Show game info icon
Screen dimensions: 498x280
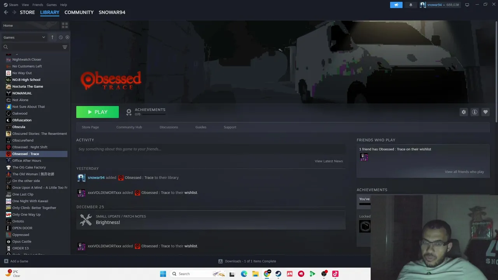coord(474,112)
